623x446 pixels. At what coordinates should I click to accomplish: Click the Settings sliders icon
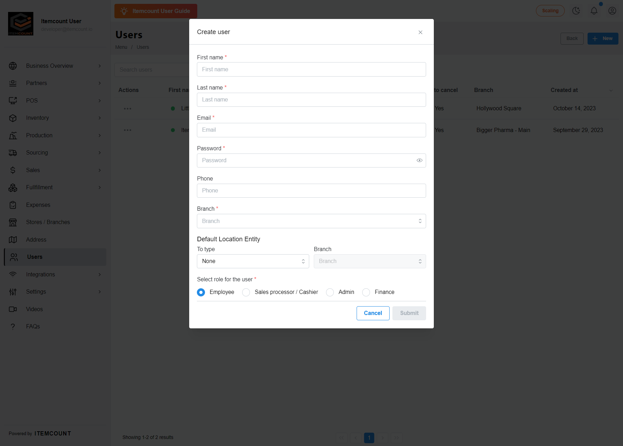[x=13, y=292]
